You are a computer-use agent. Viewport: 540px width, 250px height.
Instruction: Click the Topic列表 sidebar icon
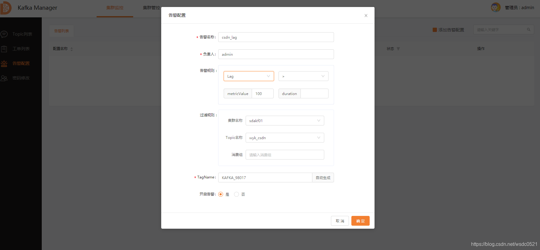click(4, 34)
